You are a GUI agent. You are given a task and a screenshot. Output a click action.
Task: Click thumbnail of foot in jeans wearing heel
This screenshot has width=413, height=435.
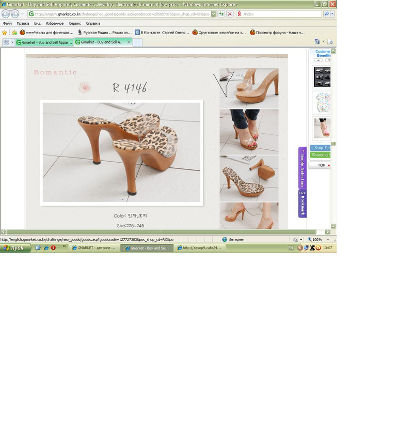[x=249, y=132]
